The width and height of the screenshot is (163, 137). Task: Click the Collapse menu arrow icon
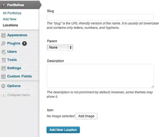[3, 95]
